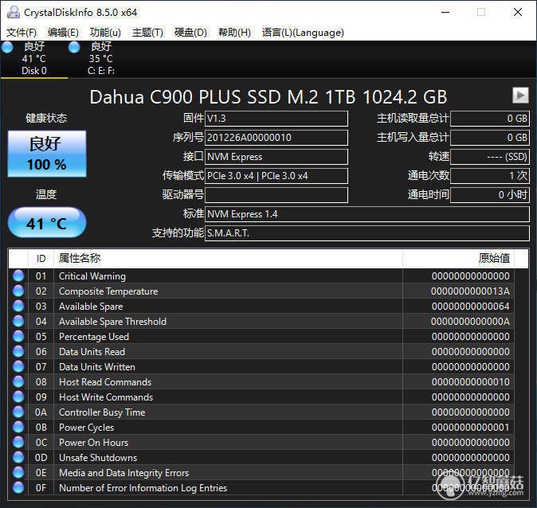This screenshot has height=508, width=537.
Task: Select the Controller Busy Time row name
Action: (102, 412)
